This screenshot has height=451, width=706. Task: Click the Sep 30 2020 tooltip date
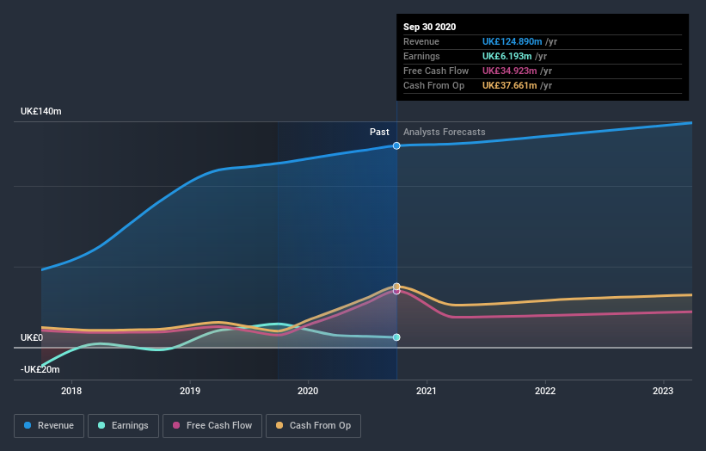click(430, 27)
